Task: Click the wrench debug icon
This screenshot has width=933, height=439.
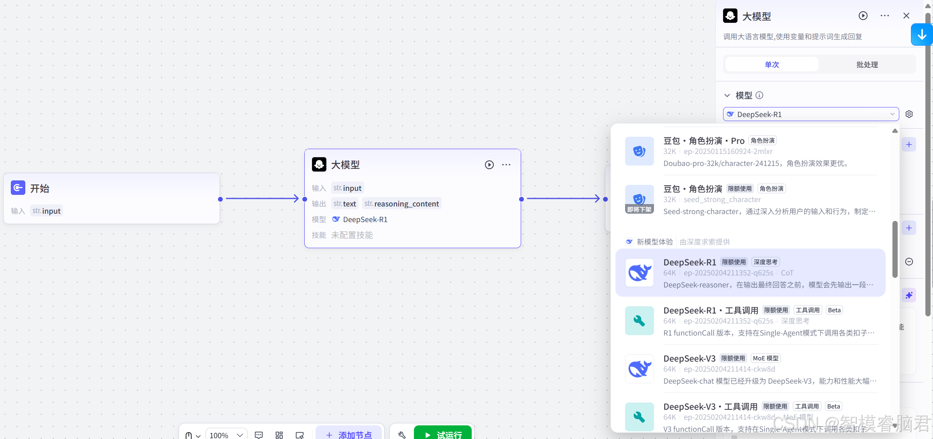Action: tap(402, 435)
